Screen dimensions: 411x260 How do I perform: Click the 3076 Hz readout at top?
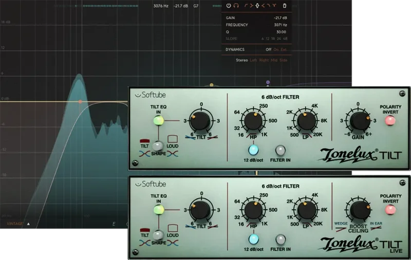point(161,6)
